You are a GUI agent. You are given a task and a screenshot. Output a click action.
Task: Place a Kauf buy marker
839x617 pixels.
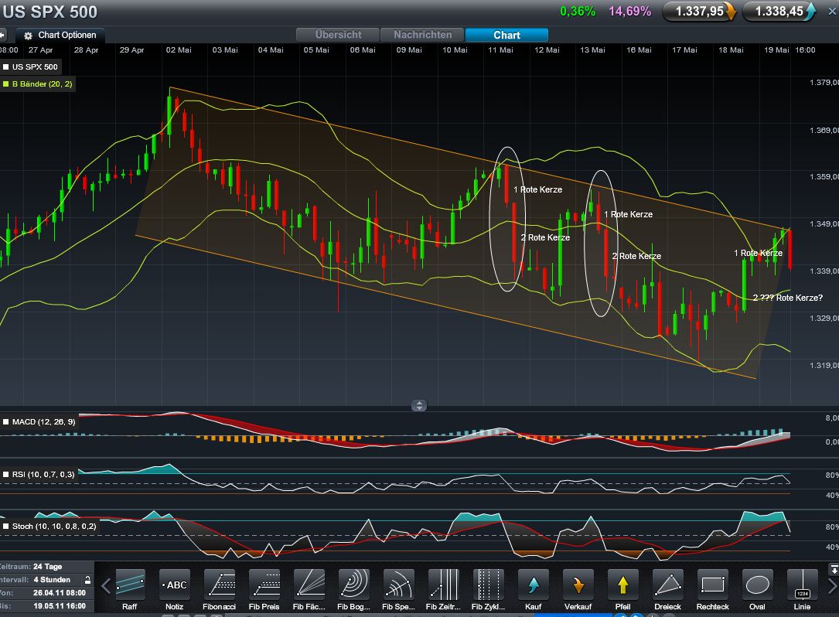(534, 590)
